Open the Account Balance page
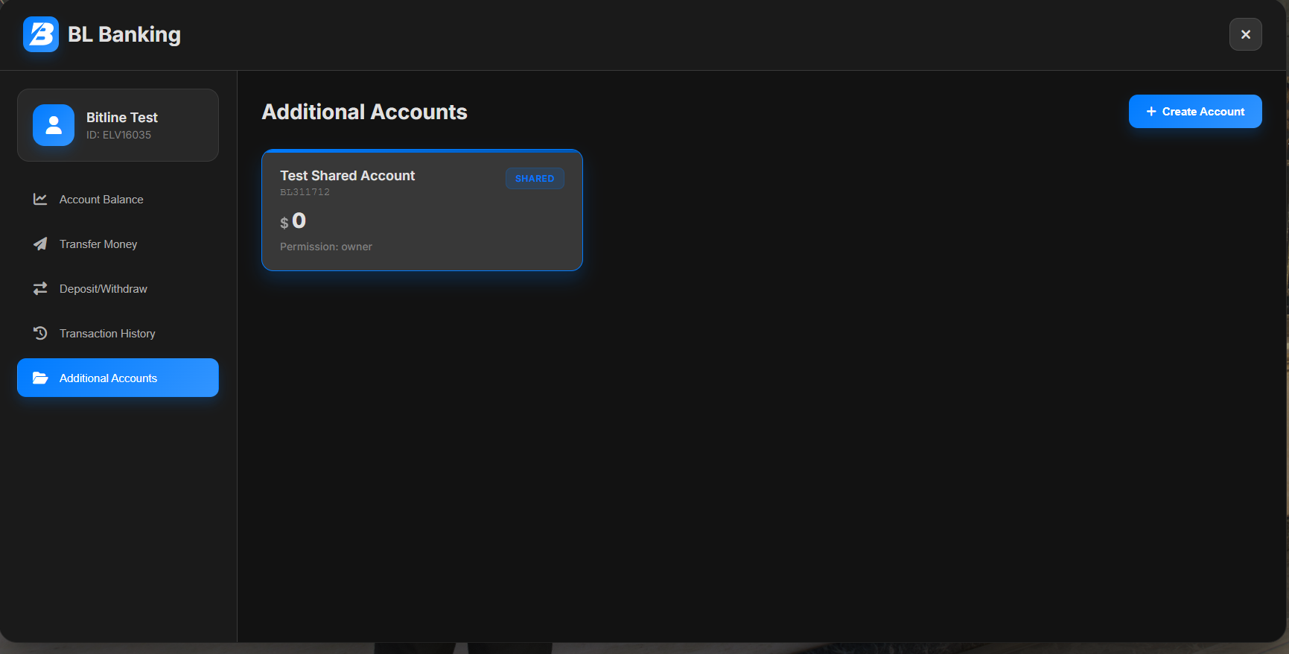The height and width of the screenshot is (654, 1289). [x=118, y=199]
